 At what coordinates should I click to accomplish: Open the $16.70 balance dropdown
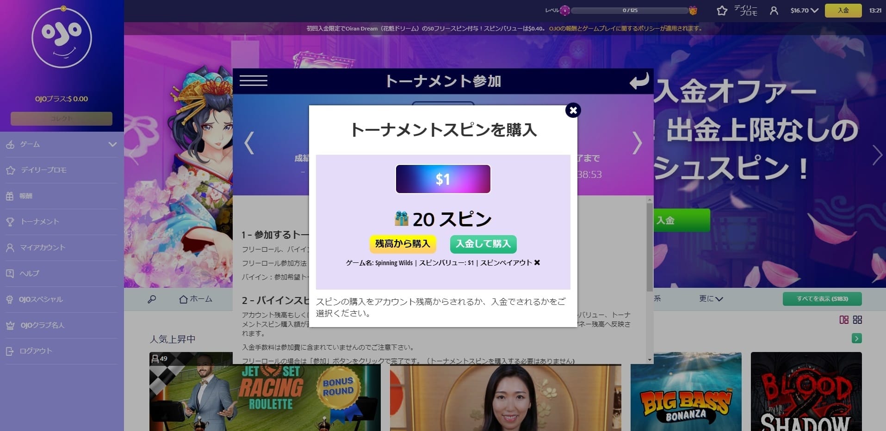click(803, 10)
